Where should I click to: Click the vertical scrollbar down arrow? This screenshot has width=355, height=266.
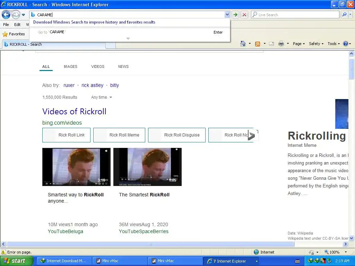[x=352, y=238]
